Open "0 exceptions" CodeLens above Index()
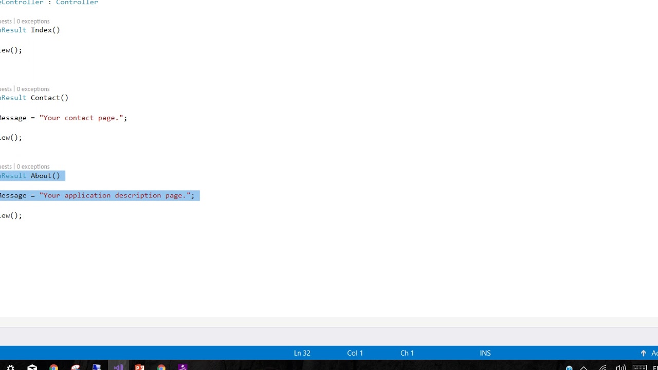Image resolution: width=658 pixels, height=370 pixels. tap(33, 21)
